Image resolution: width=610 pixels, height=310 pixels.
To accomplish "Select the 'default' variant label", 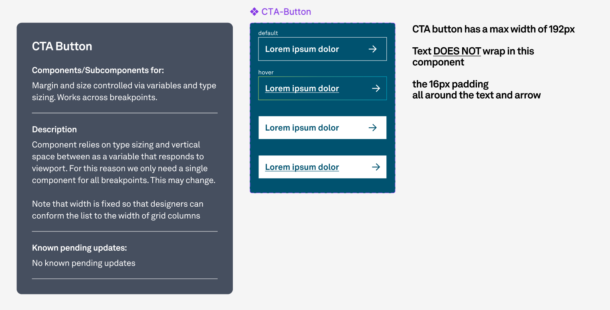I will point(268,33).
